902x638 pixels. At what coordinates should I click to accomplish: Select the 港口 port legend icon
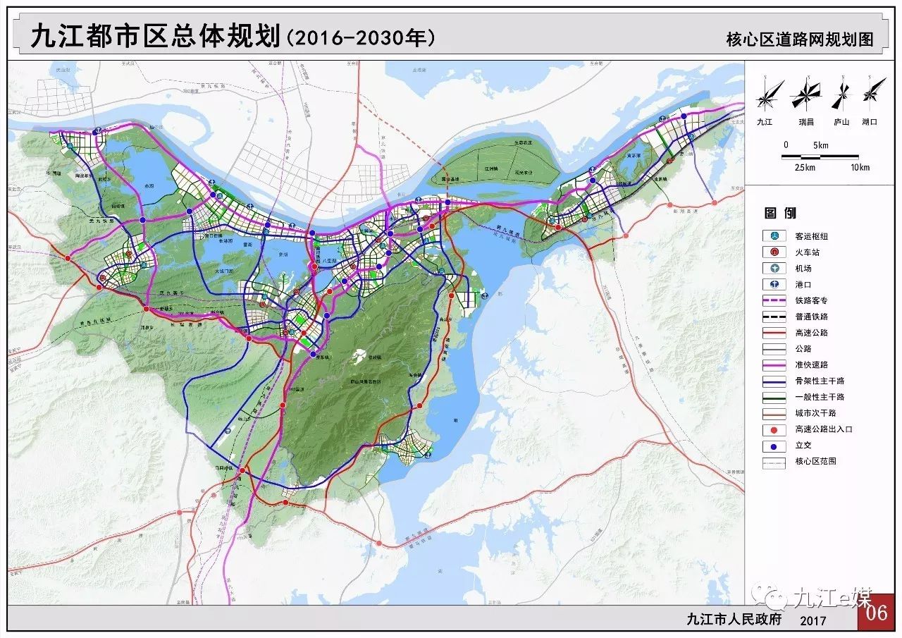pos(774,285)
